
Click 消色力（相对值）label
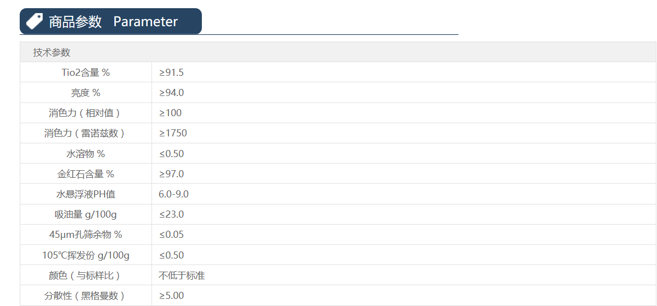pyautogui.click(x=85, y=113)
